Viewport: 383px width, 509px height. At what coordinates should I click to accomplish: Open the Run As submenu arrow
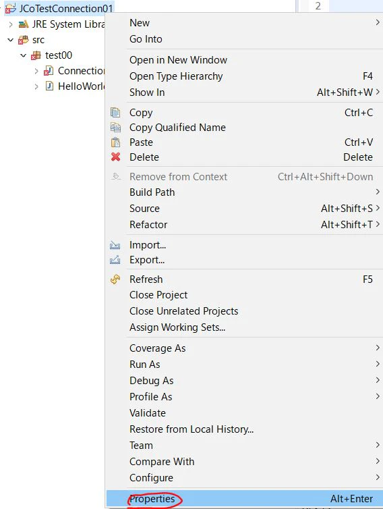pos(378,364)
